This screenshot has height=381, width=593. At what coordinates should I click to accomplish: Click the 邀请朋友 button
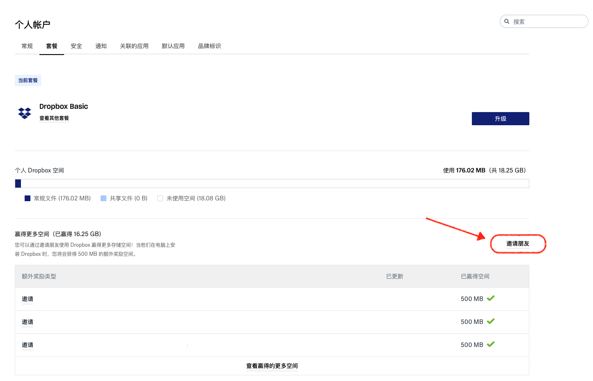[x=518, y=244]
